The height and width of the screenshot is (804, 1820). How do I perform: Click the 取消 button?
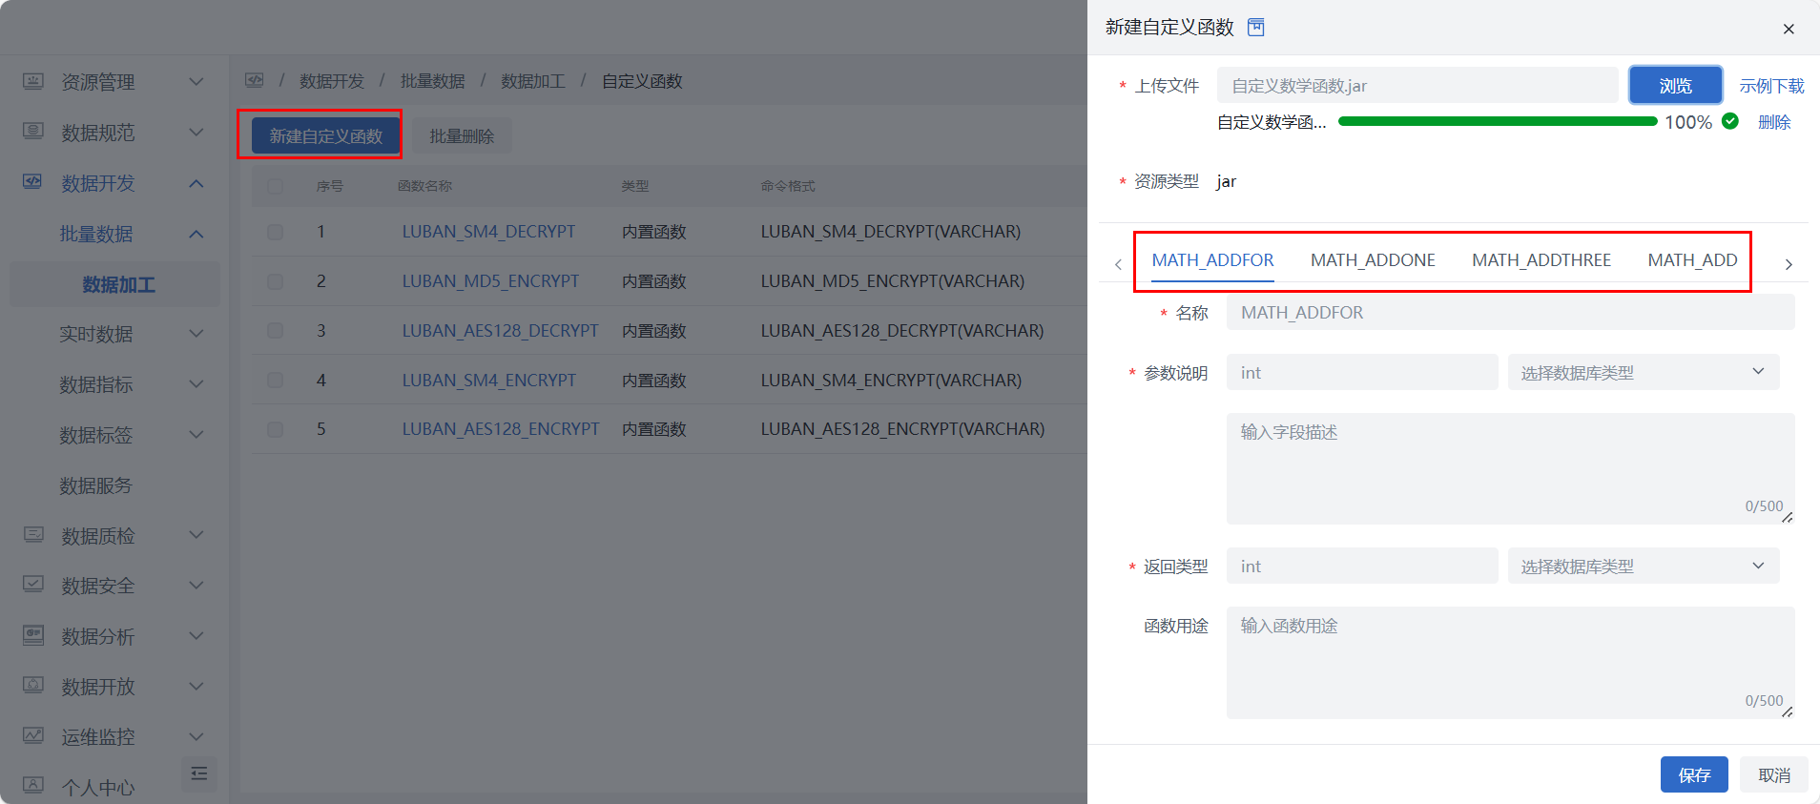pos(1774,774)
